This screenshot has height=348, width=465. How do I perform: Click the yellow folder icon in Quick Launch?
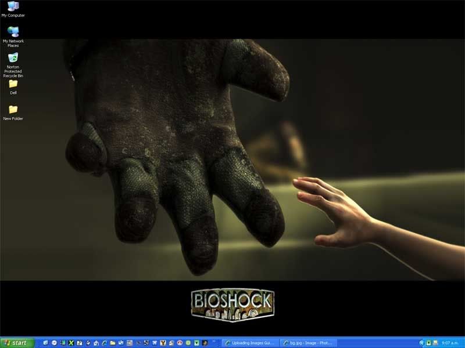click(x=113, y=343)
